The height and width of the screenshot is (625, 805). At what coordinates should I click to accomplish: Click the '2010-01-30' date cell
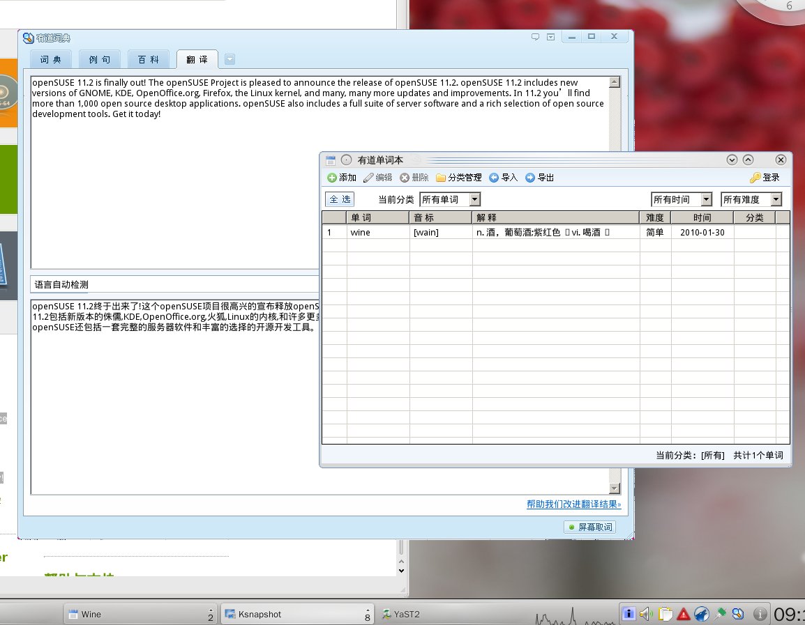click(x=702, y=232)
